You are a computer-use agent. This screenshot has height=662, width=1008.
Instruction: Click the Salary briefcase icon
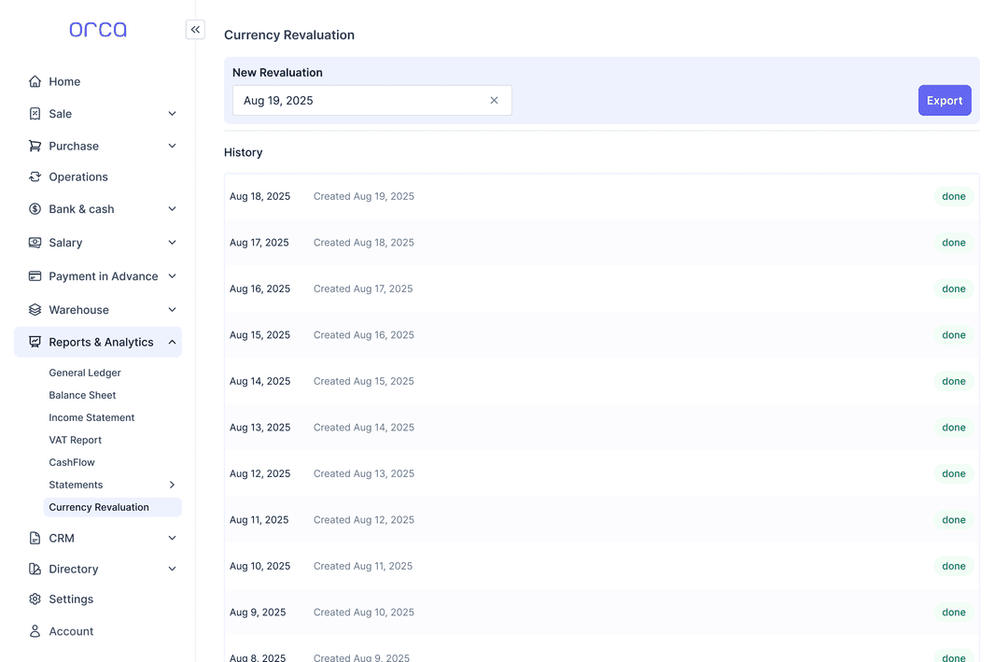(35, 242)
